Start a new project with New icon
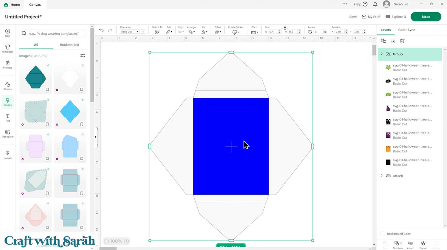447x250 pixels. 7,33
